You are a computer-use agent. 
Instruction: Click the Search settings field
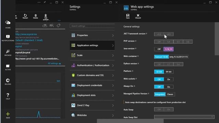pyautogui.click(x=92, y=26)
